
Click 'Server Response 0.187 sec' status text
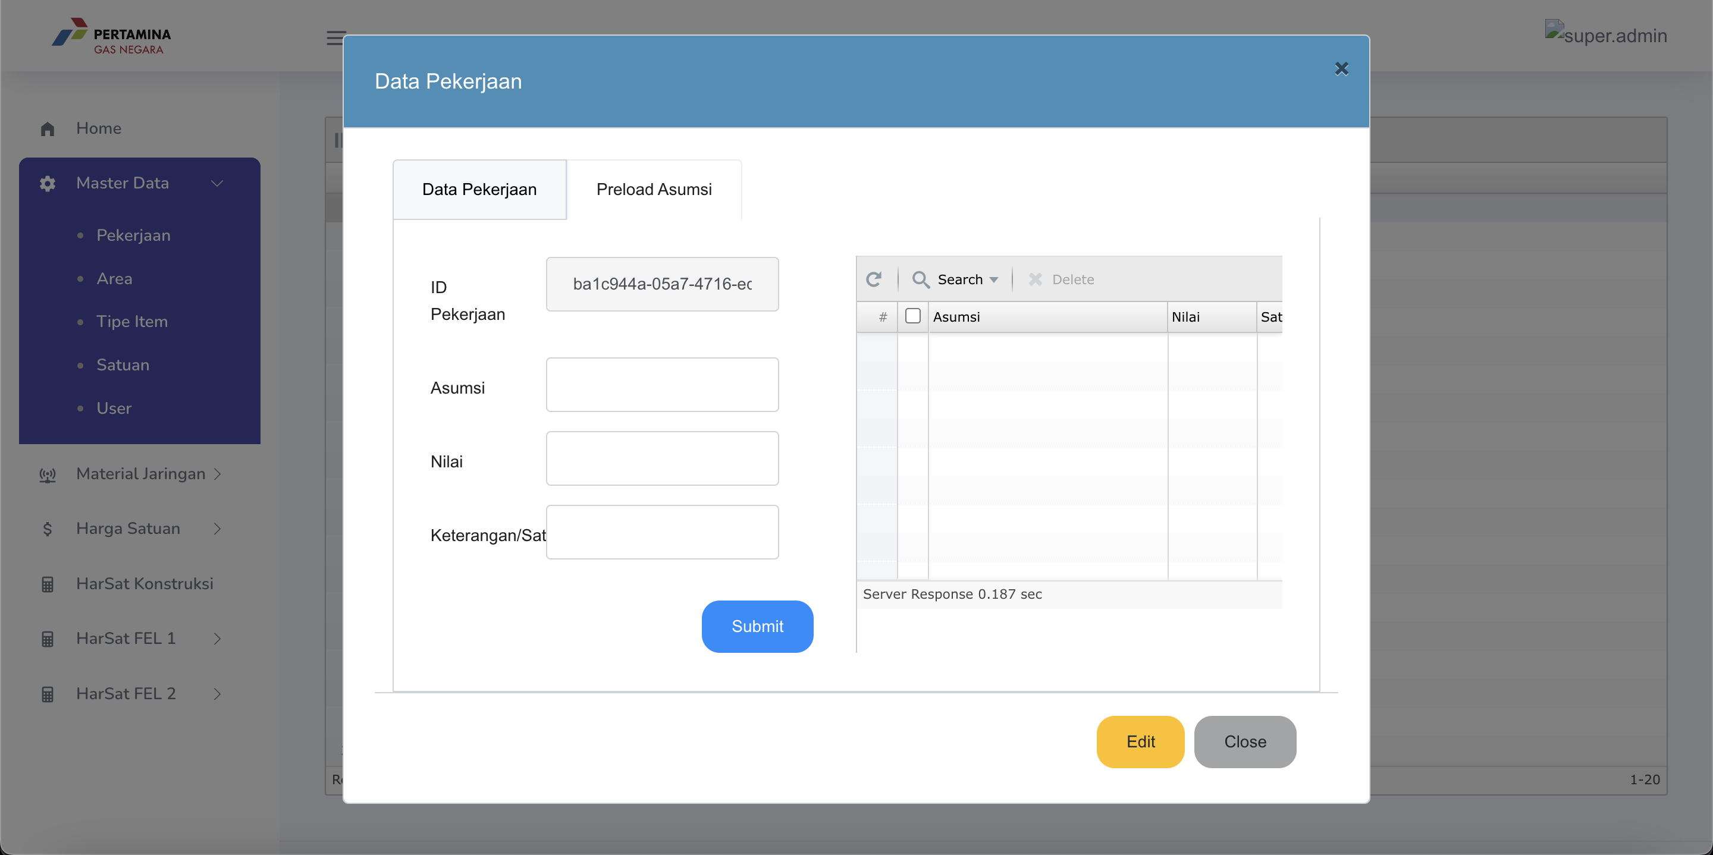click(952, 595)
